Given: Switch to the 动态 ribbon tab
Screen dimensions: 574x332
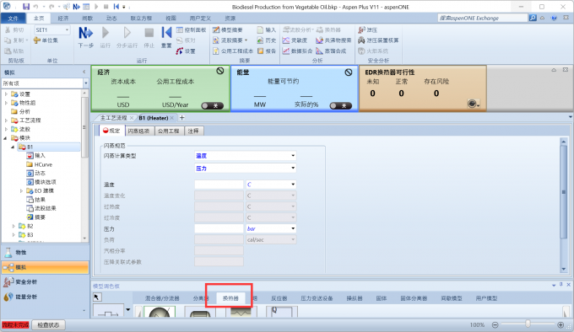Looking at the screenshot, I should click(111, 19).
